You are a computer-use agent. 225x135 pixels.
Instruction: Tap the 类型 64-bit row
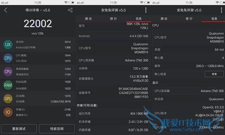(x=189, y=49)
